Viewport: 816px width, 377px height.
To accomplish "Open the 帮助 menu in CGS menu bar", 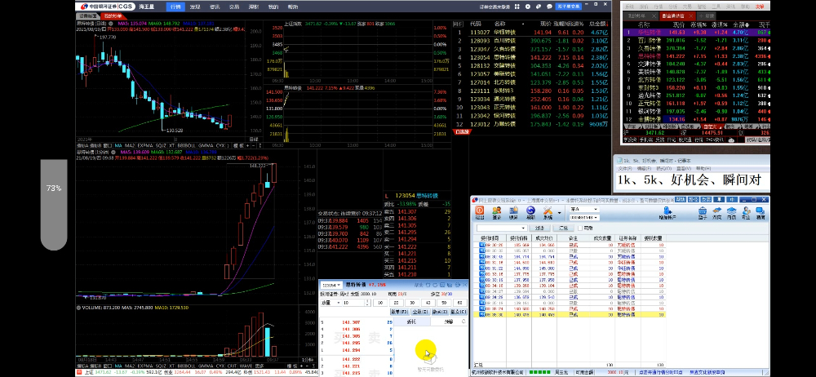I will click(x=293, y=7).
